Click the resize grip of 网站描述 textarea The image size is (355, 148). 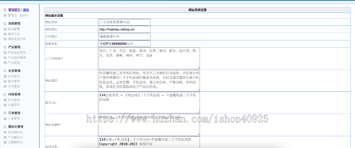click(x=198, y=90)
